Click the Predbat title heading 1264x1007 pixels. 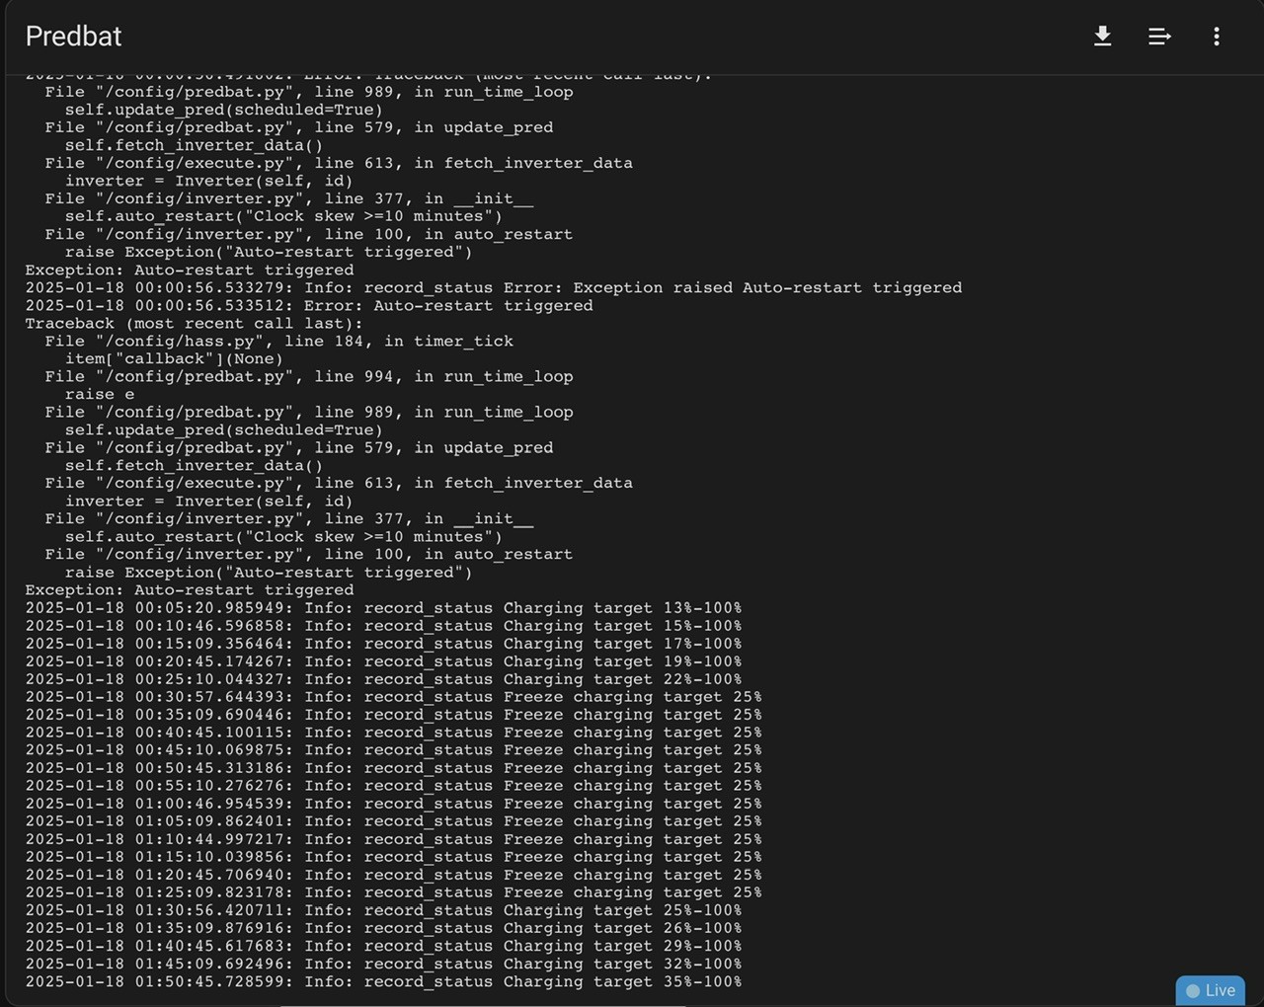[73, 37]
